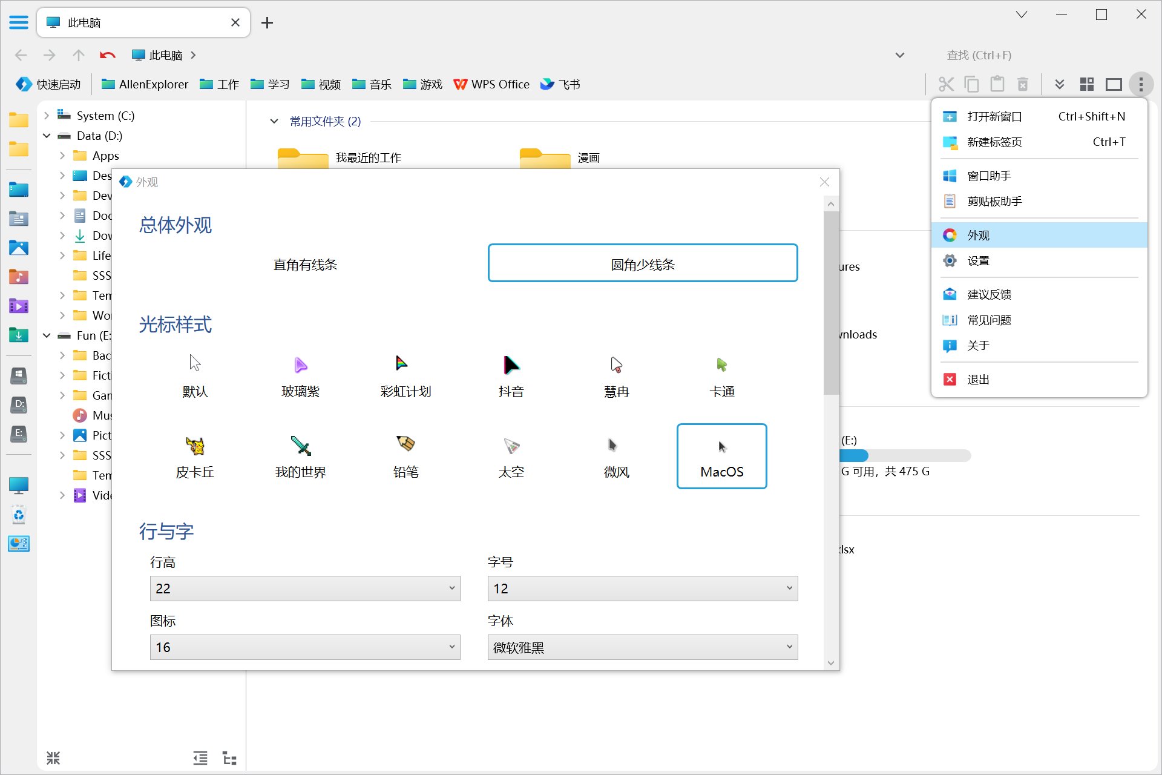Collapse the Data (D:) tree node
The height and width of the screenshot is (775, 1162).
click(47, 136)
